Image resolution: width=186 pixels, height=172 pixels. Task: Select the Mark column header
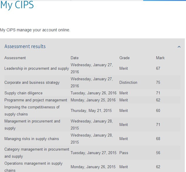[x=160, y=58]
